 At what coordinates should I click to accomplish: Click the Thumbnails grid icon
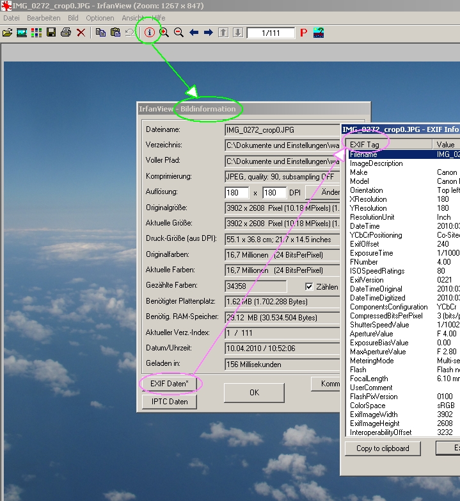pyautogui.click(x=36, y=33)
